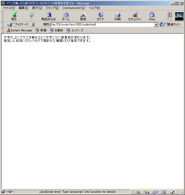The image size is (185, 195).
Task: Open the Address Book component icon
Action: (164, 192)
